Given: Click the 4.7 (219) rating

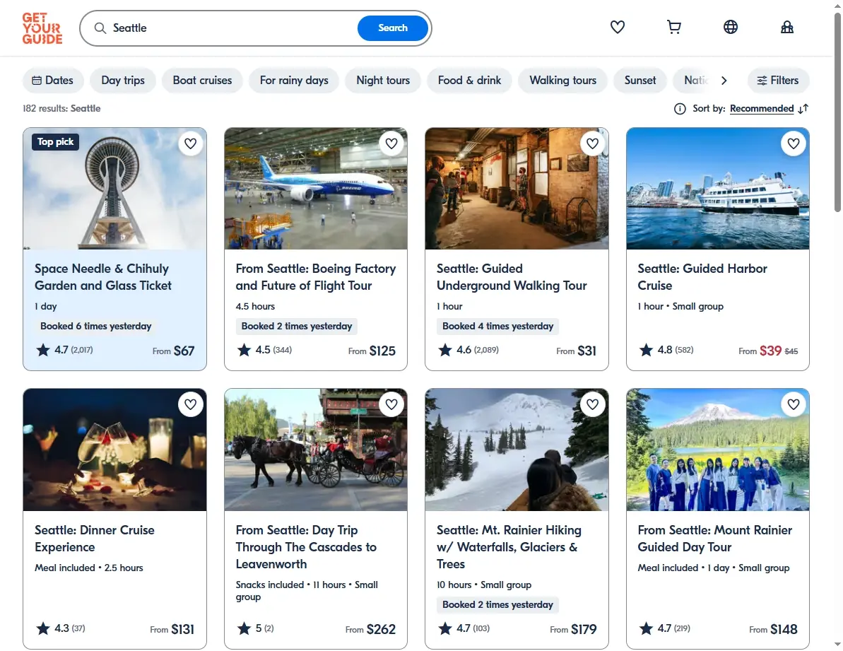Looking at the screenshot, I should 664,628.
